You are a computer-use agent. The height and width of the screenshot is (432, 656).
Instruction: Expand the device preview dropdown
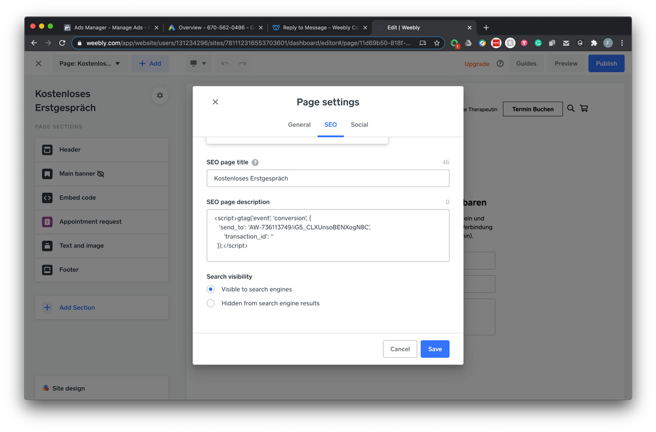click(x=198, y=64)
